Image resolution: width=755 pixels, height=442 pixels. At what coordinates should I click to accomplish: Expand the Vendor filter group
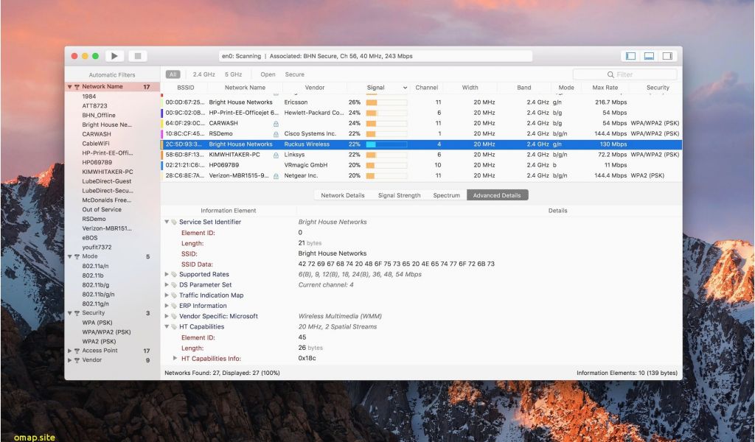point(70,360)
